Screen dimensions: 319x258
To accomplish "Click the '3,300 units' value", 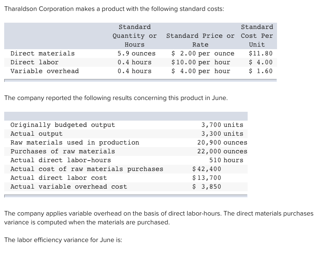I will point(222,134).
